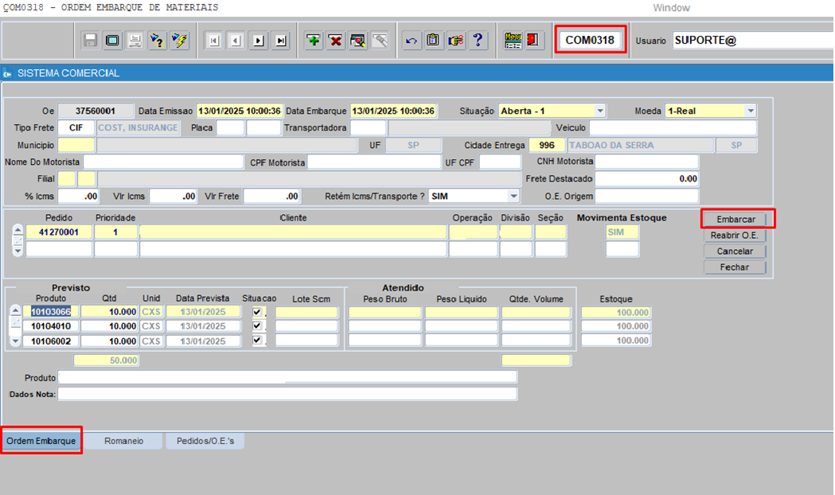Click the O.E. Origem field

pos(646,197)
